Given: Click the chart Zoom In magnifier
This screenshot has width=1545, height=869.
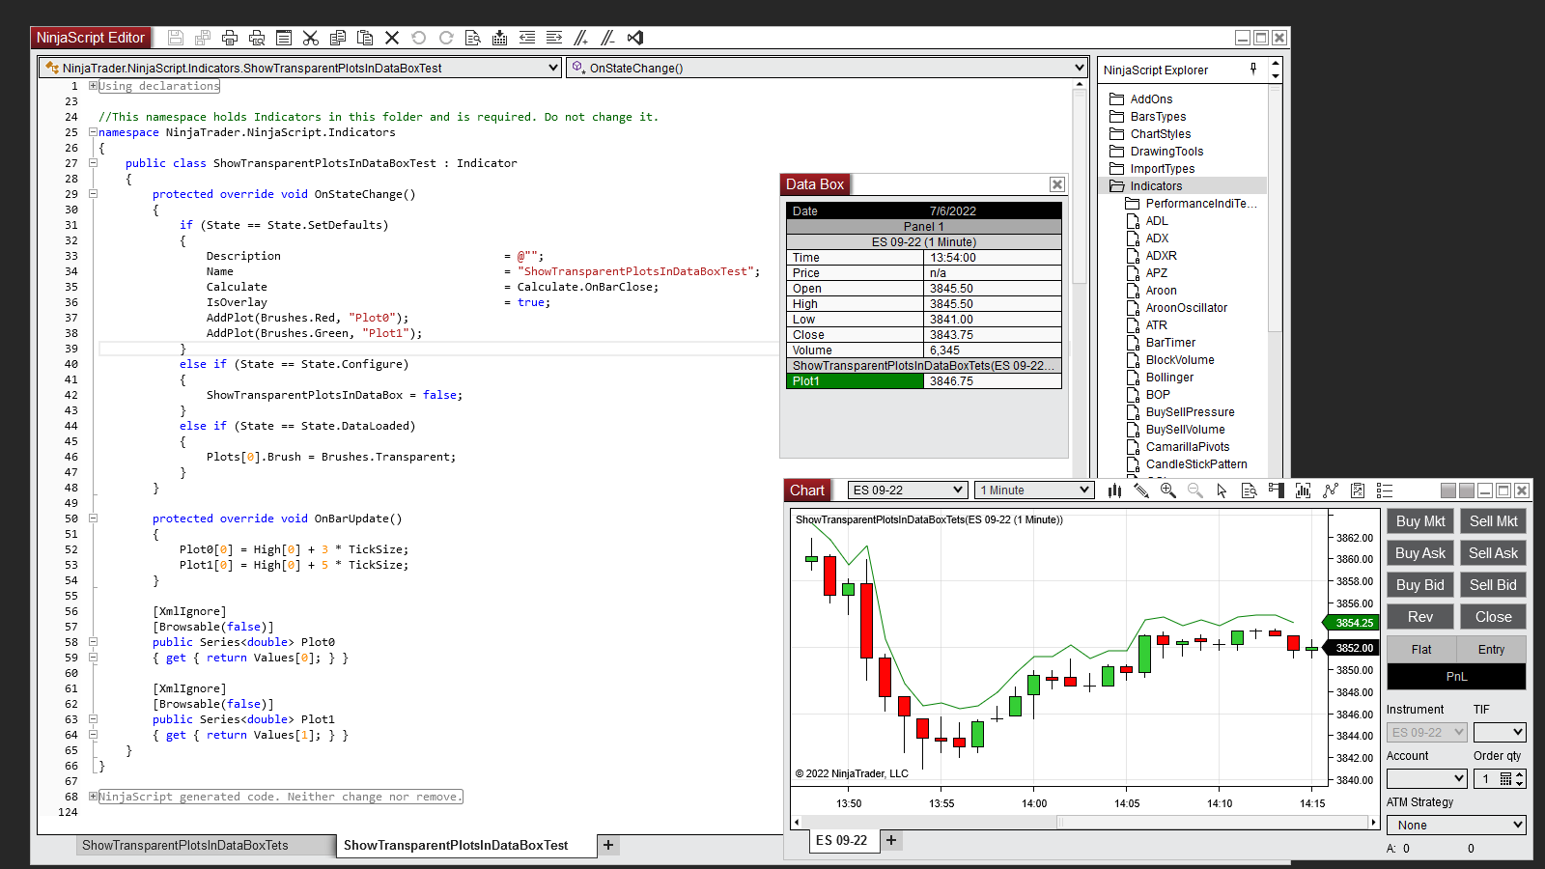Looking at the screenshot, I should pos(1168,491).
